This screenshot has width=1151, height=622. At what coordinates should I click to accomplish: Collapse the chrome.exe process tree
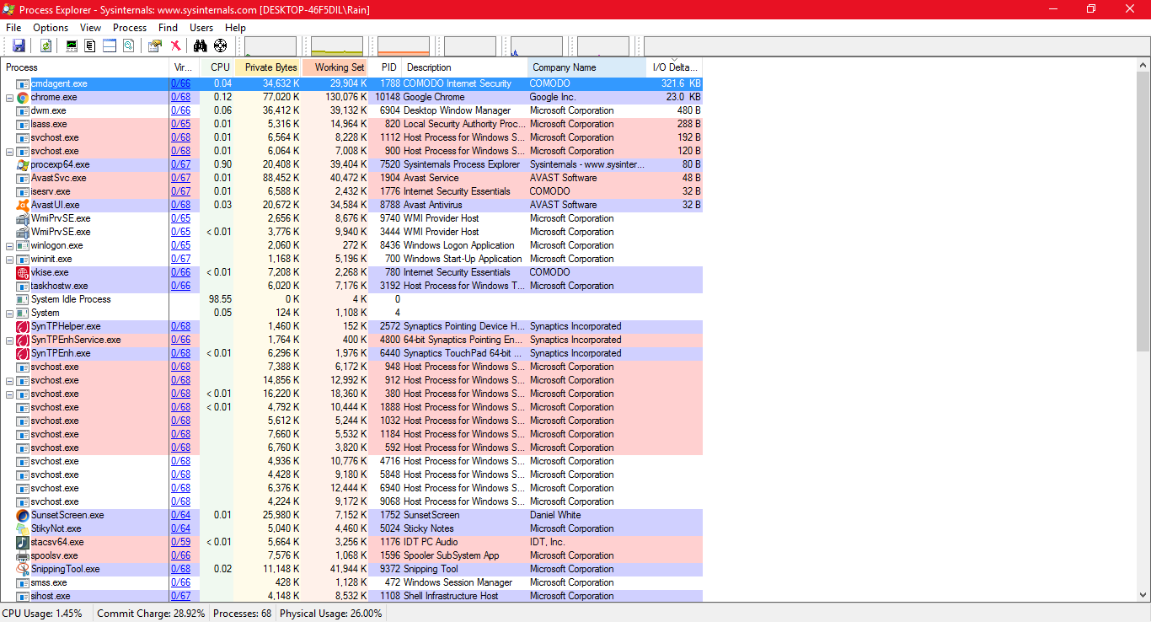10,98
